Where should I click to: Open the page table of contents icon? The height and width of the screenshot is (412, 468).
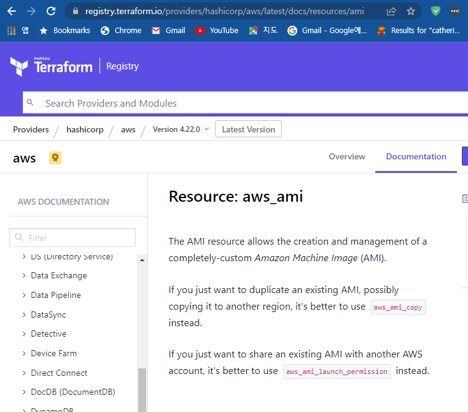(465, 199)
